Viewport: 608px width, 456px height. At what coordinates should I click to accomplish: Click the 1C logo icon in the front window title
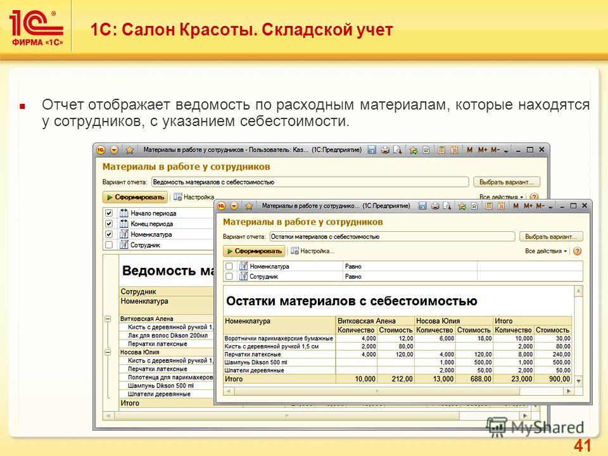point(222,206)
